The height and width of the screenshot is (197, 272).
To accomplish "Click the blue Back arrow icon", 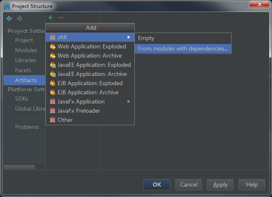I will (9, 18).
